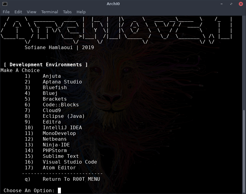246x194 pixels.
Task: Click 'Return To R00T MENU' text
Action: [x=71, y=179]
